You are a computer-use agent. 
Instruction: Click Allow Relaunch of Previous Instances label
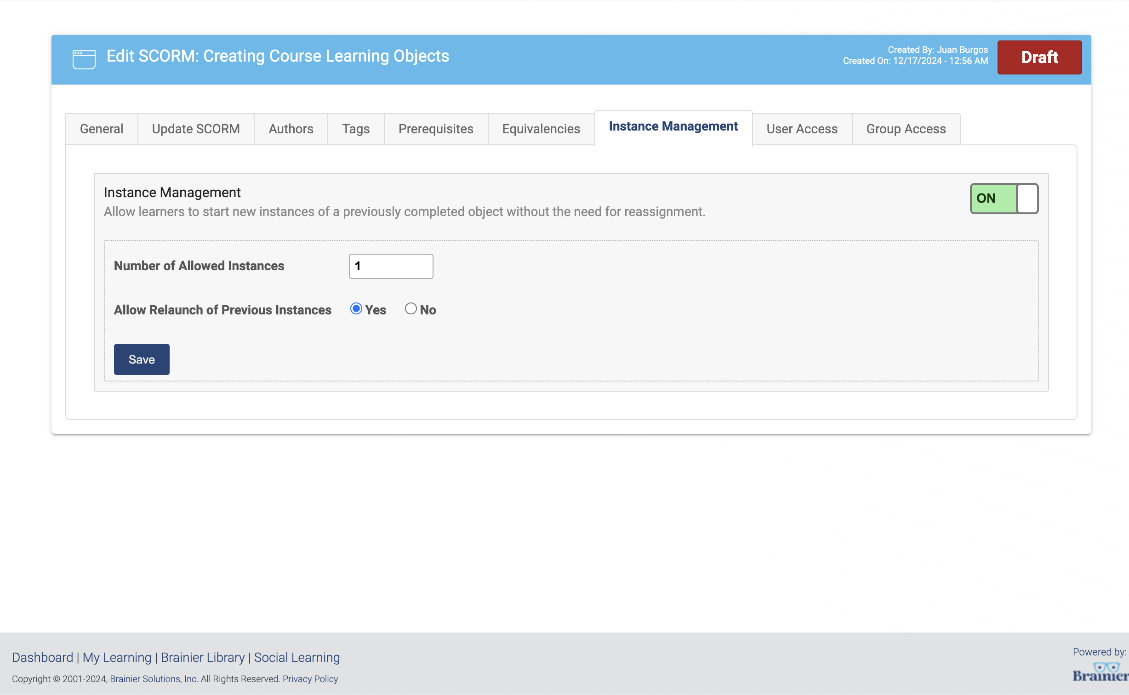[222, 310]
